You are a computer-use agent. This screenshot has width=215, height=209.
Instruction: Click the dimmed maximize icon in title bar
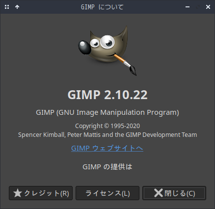point(198,7)
